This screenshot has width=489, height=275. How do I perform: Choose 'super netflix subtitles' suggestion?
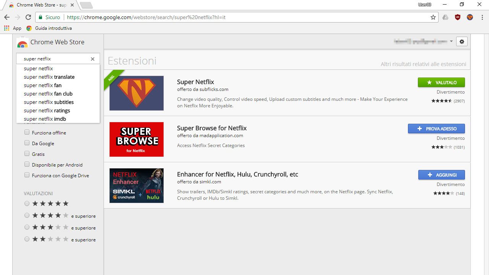[49, 102]
